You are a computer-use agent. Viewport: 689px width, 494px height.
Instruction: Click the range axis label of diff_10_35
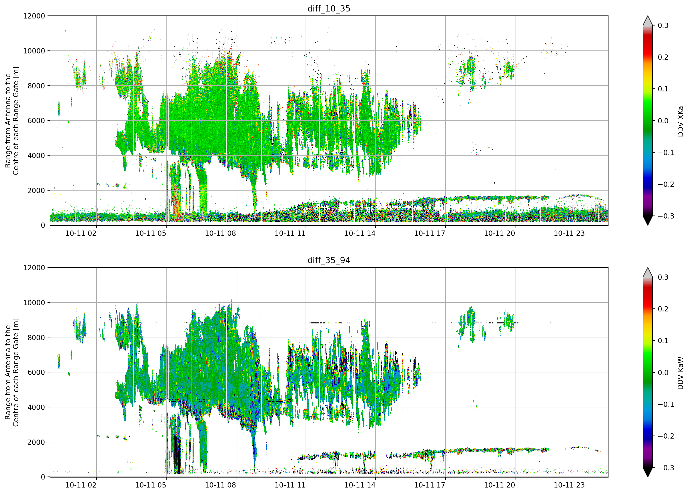point(12,120)
